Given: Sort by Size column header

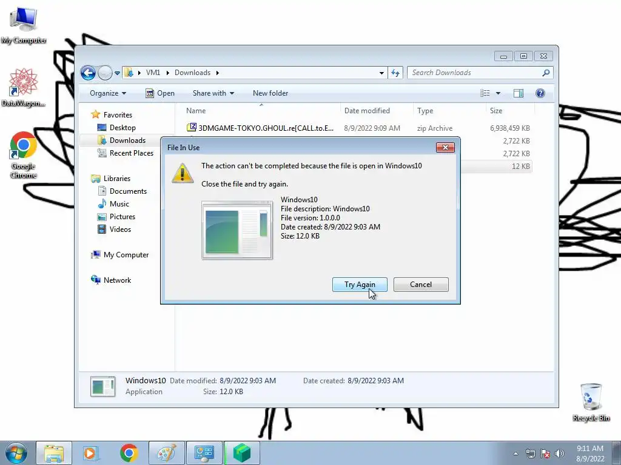Looking at the screenshot, I should [x=510, y=111].
